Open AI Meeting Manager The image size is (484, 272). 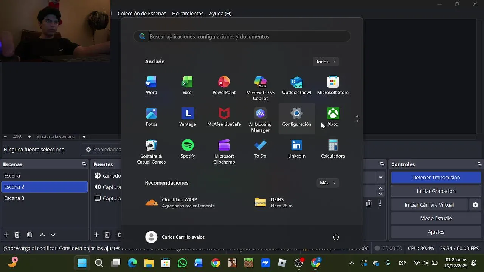tap(260, 120)
